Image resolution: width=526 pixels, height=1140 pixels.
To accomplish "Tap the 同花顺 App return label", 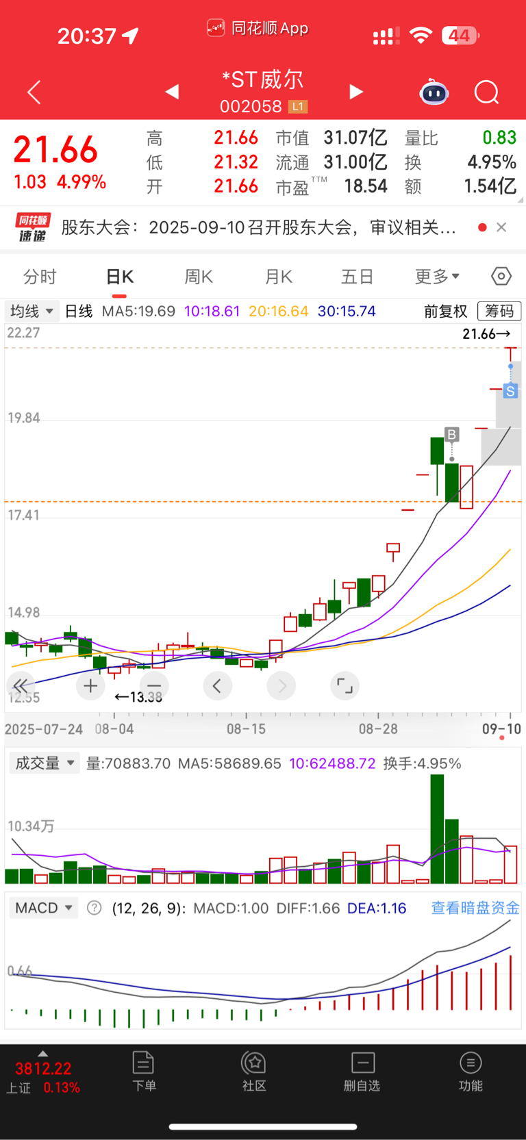I will [258, 28].
